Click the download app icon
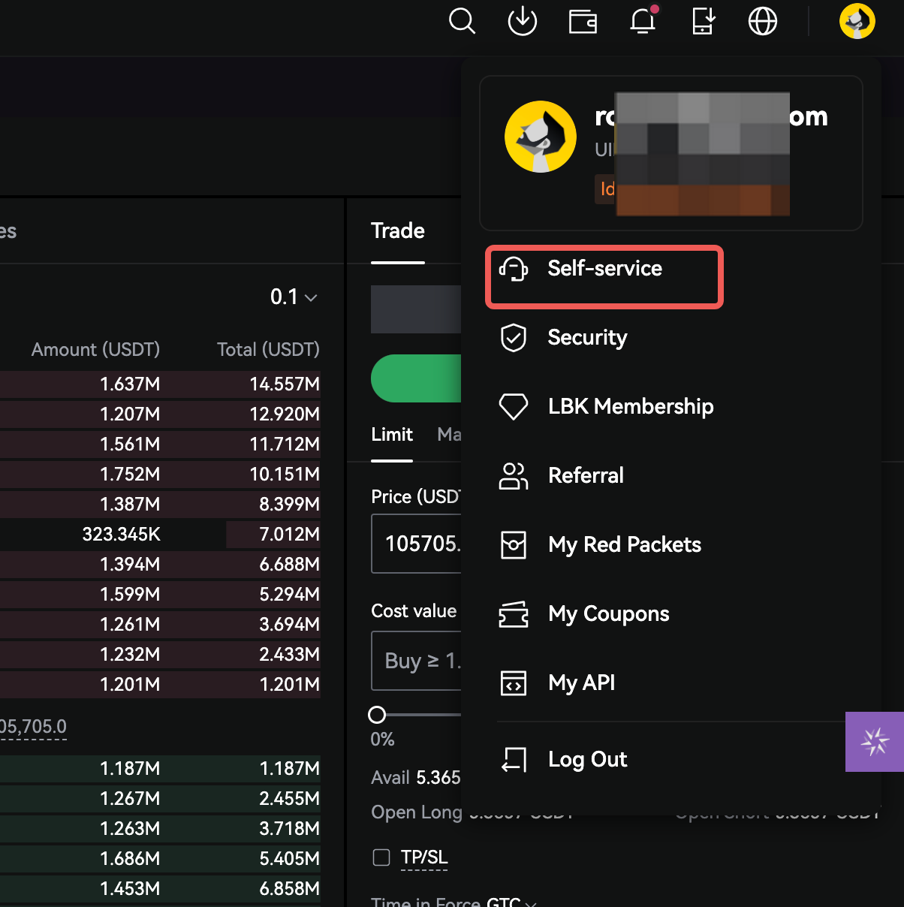Screen dimensions: 904x907 tap(522, 21)
